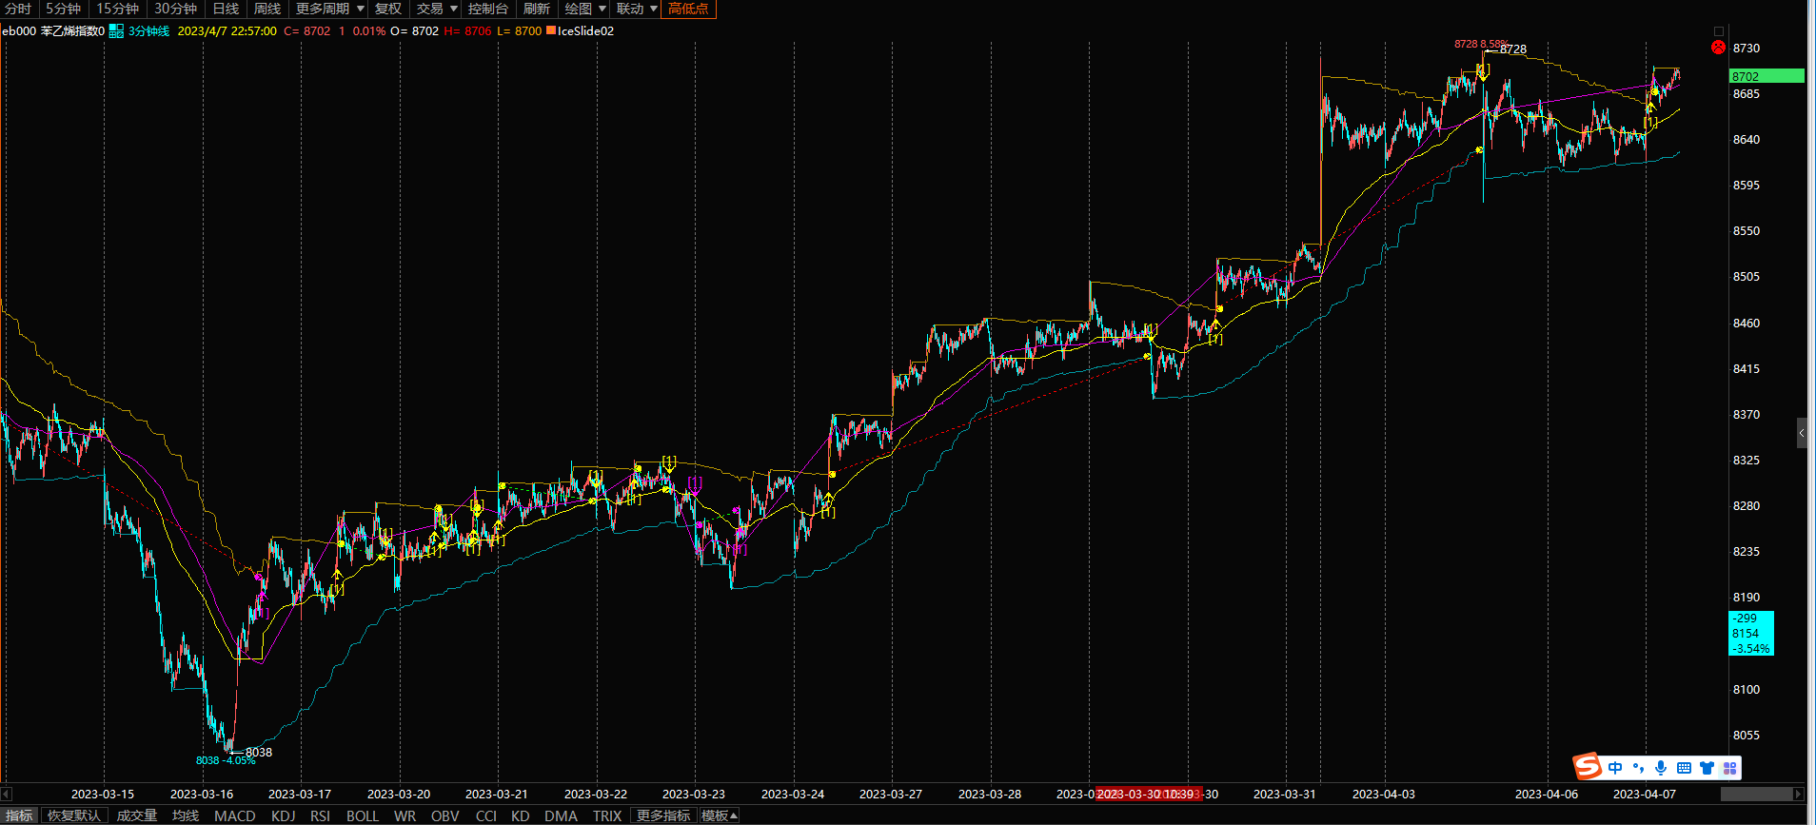Click the cyan grid icon beside 苯乙烯指数
Screen dimensions: 1816x825
pyautogui.click(x=116, y=31)
